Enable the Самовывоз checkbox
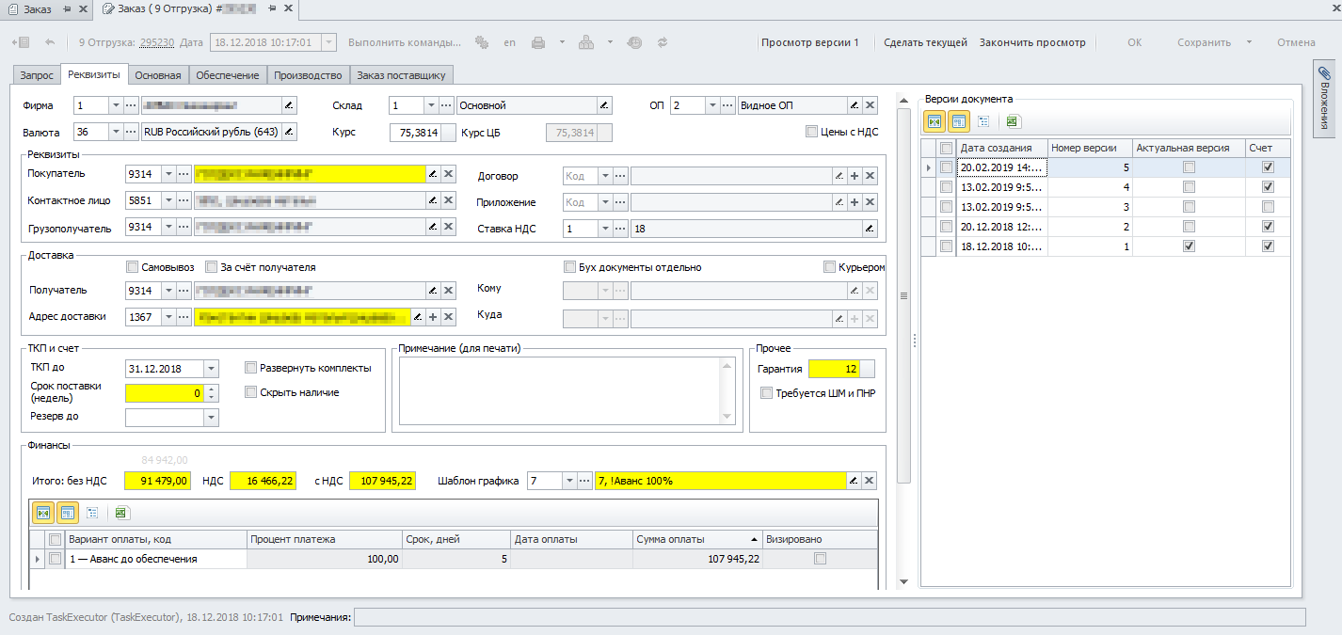The width and height of the screenshot is (1342, 635). click(x=133, y=267)
